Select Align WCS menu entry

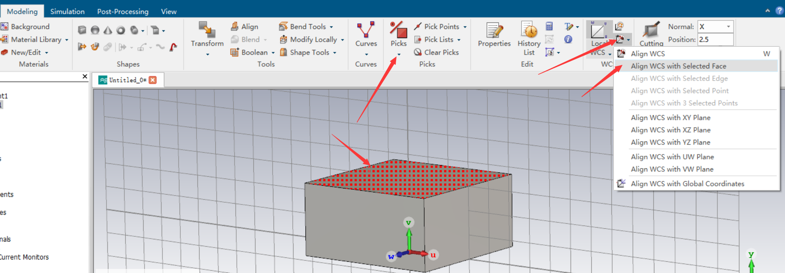[x=696, y=53]
